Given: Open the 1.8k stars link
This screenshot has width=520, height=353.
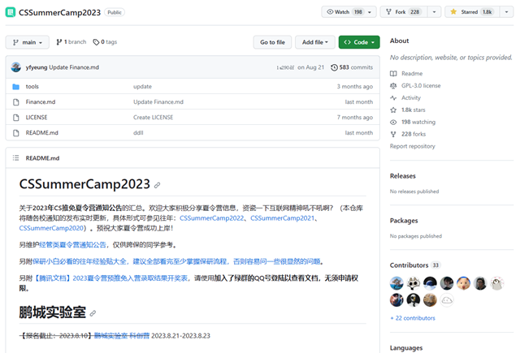Looking at the screenshot, I should point(414,110).
